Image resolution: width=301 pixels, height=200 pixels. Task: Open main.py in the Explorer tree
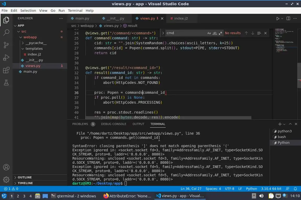coord(30,72)
